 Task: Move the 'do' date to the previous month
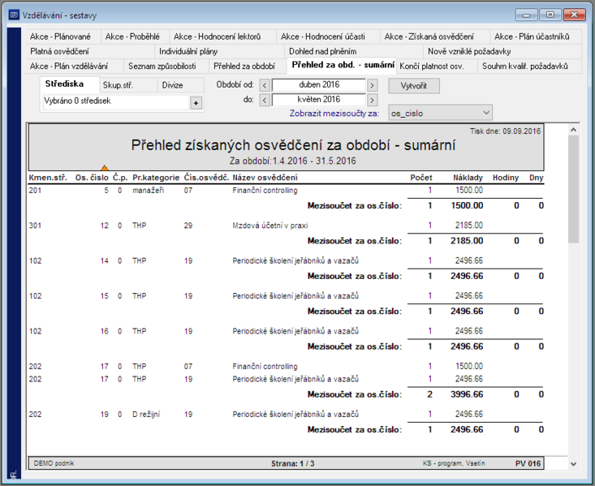[265, 100]
